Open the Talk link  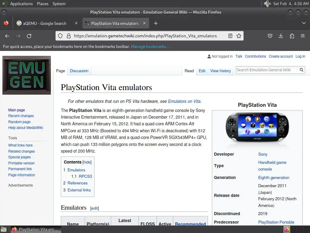[x=239, y=56]
